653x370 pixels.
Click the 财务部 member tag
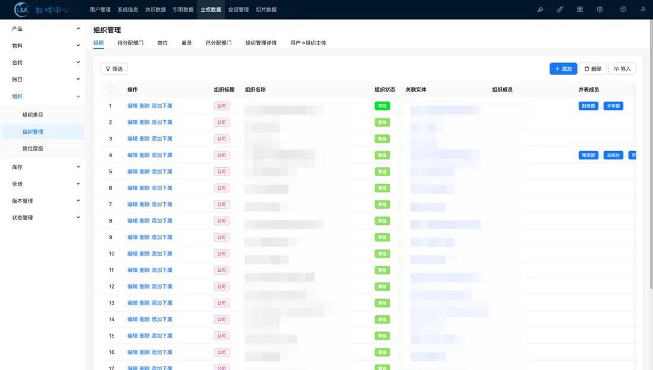pyautogui.click(x=588, y=106)
